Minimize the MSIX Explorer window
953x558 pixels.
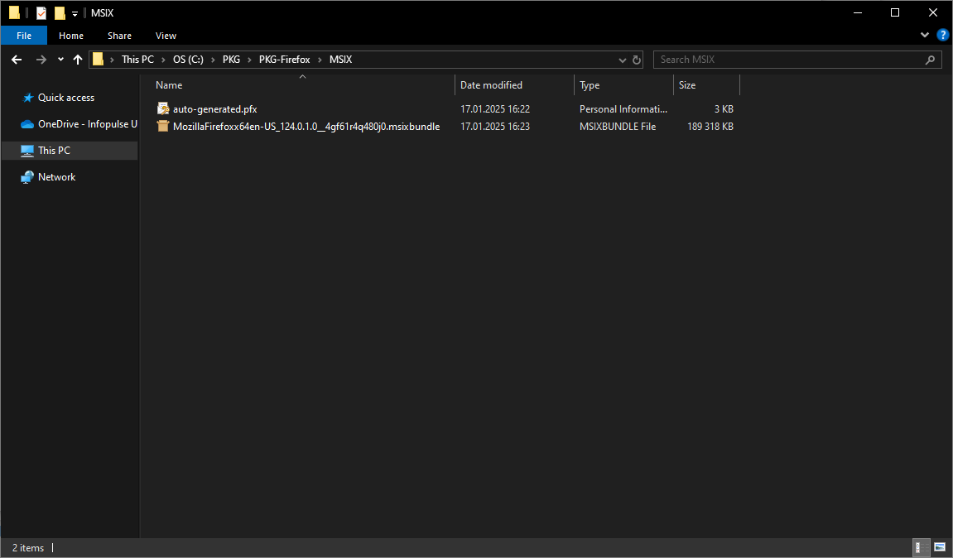click(x=858, y=12)
